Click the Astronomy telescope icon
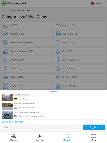107x143 pixels. click(x=58, y=42)
